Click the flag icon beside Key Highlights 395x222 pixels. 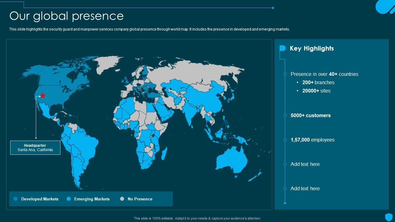(x=282, y=48)
